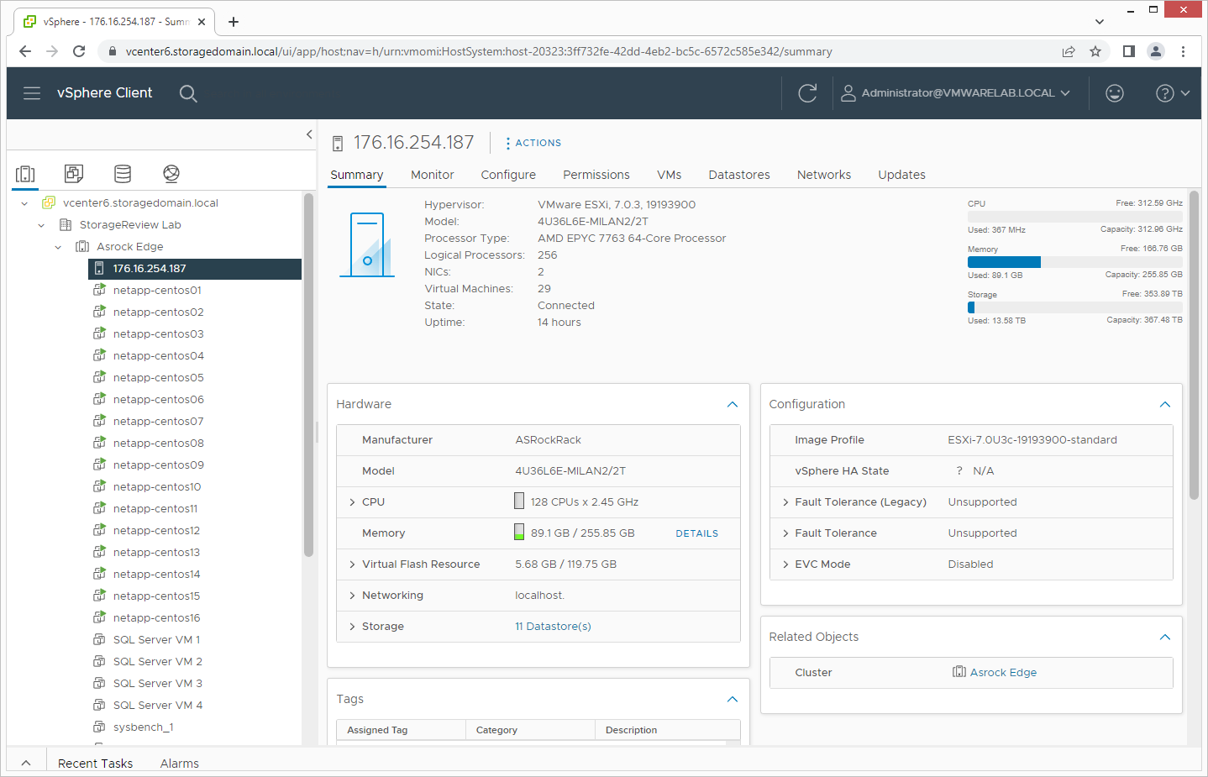The width and height of the screenshot is (1208, 777).
Task: Select the sysbench_1 VM
Action: pos(143,727)
